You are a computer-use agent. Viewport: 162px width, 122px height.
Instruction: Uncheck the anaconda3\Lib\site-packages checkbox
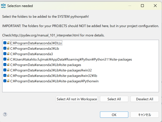tap(5, 65)
